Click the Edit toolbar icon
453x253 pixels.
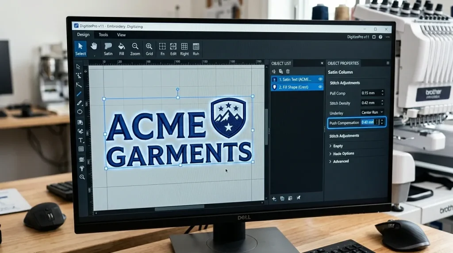[x=173, y=49]
